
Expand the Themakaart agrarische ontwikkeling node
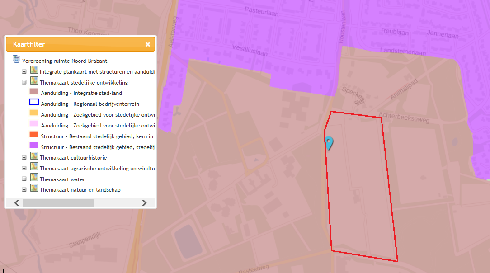[24, 168]
